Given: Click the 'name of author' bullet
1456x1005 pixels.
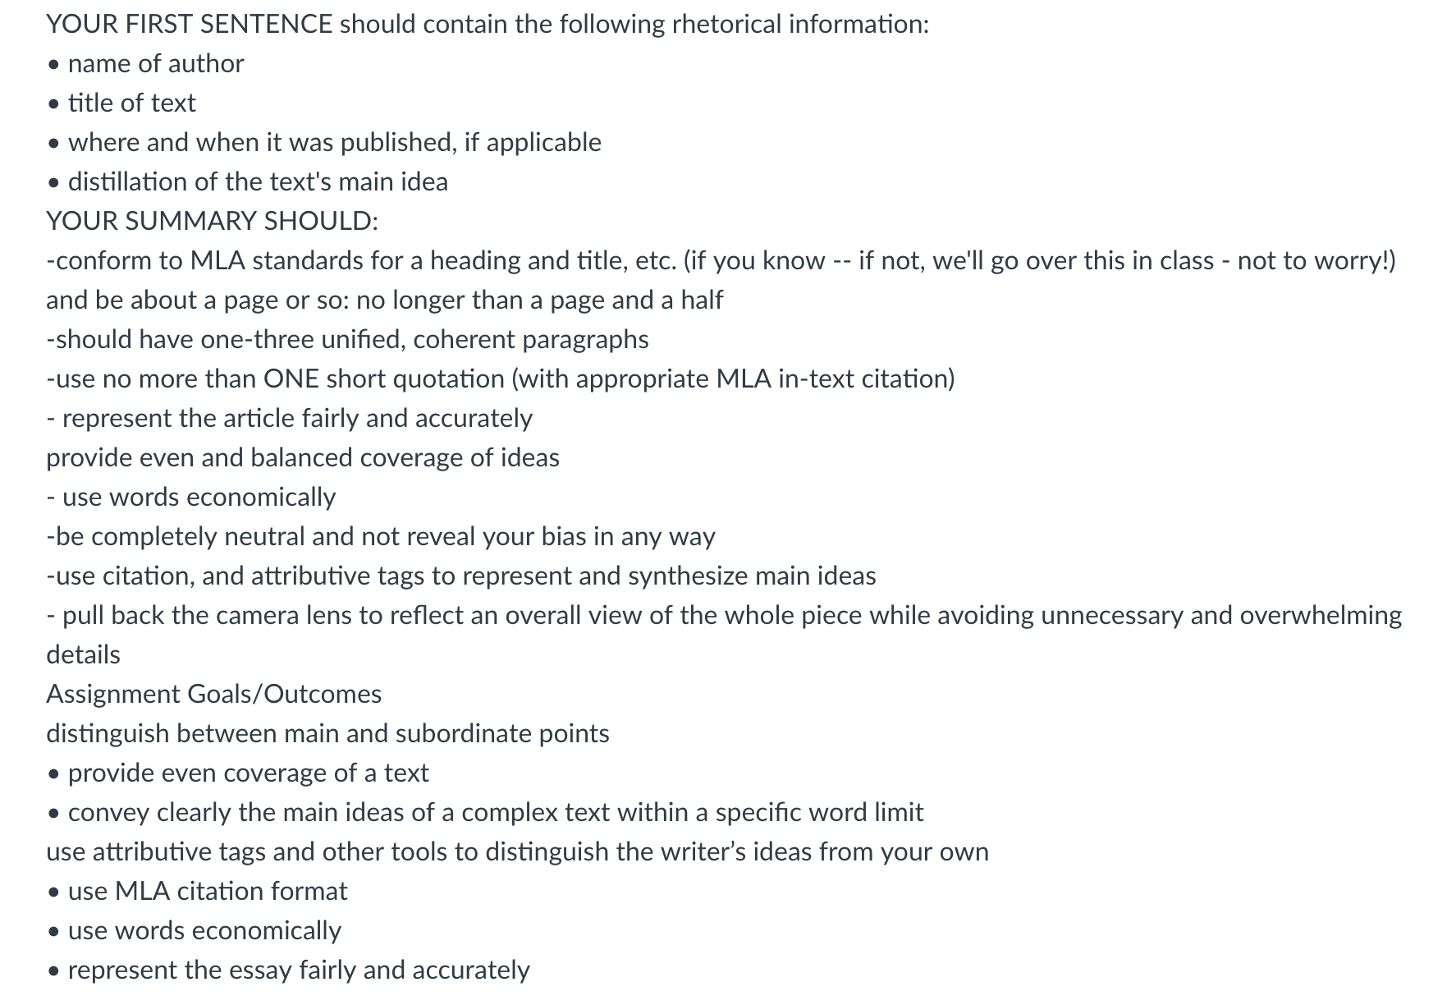Looking at the screenshot, I should (145, 63).
